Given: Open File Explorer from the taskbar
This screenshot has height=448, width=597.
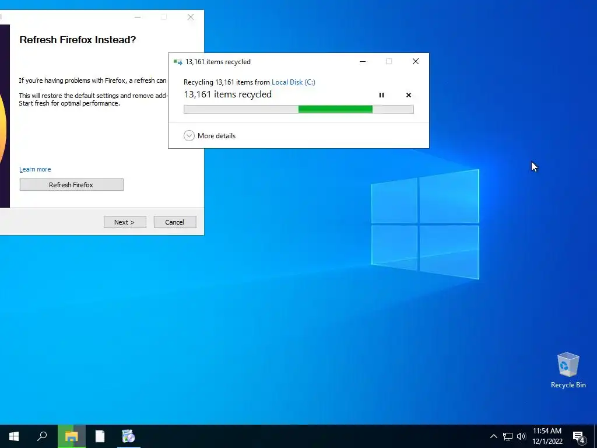Looking at the screenshot, I should 72,436.
